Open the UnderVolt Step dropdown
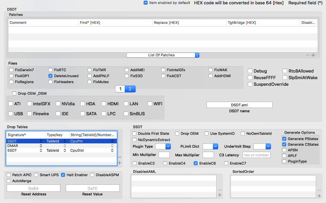This screenshot has height=203, width=326. [262, 146]
